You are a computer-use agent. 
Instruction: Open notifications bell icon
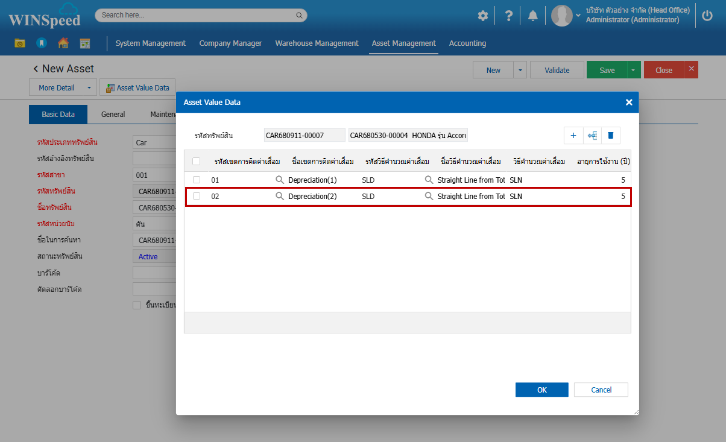point(532,16)
